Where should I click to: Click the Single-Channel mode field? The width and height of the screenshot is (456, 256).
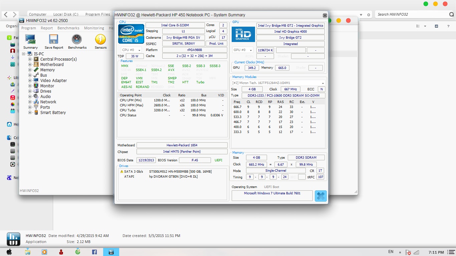(275, 171)
